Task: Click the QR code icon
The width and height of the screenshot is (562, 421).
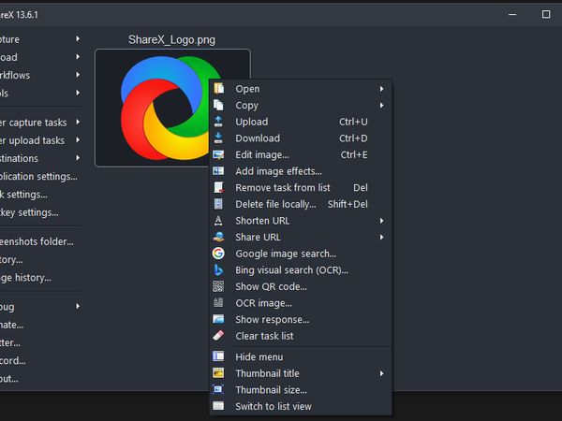Action: (218, 286)
